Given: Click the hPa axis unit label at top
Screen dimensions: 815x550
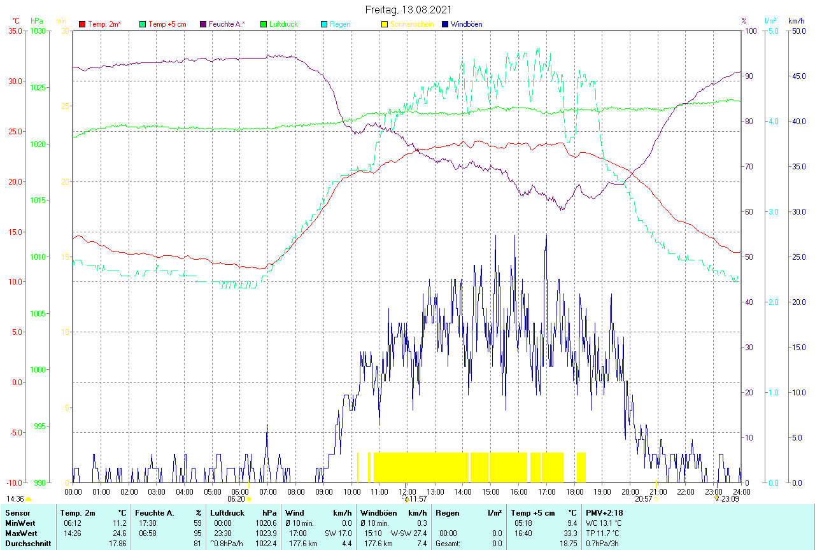Looking at the screenshot, I should [36, 21].
